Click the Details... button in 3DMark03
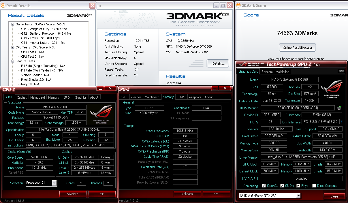 [x=218, y=63]
